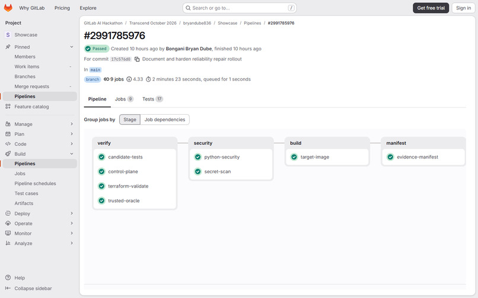
Task: Switch to the Pipeline tab
Action: 97,99
